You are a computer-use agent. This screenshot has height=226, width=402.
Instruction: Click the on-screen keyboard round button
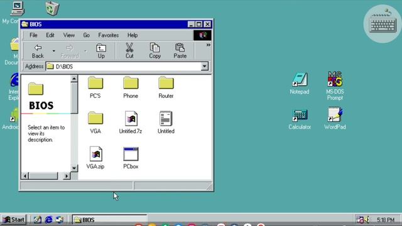[383, 24]
